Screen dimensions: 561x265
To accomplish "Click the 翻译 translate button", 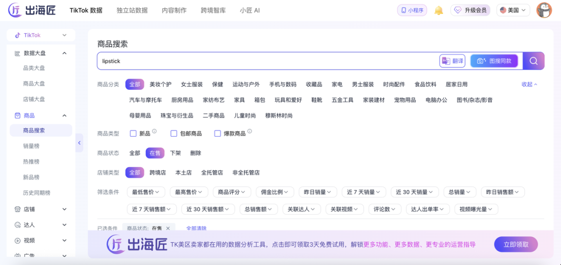I will coord(452,61).
